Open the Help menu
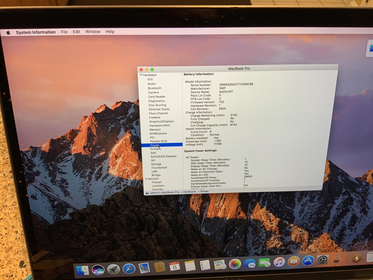 (110, 32)
